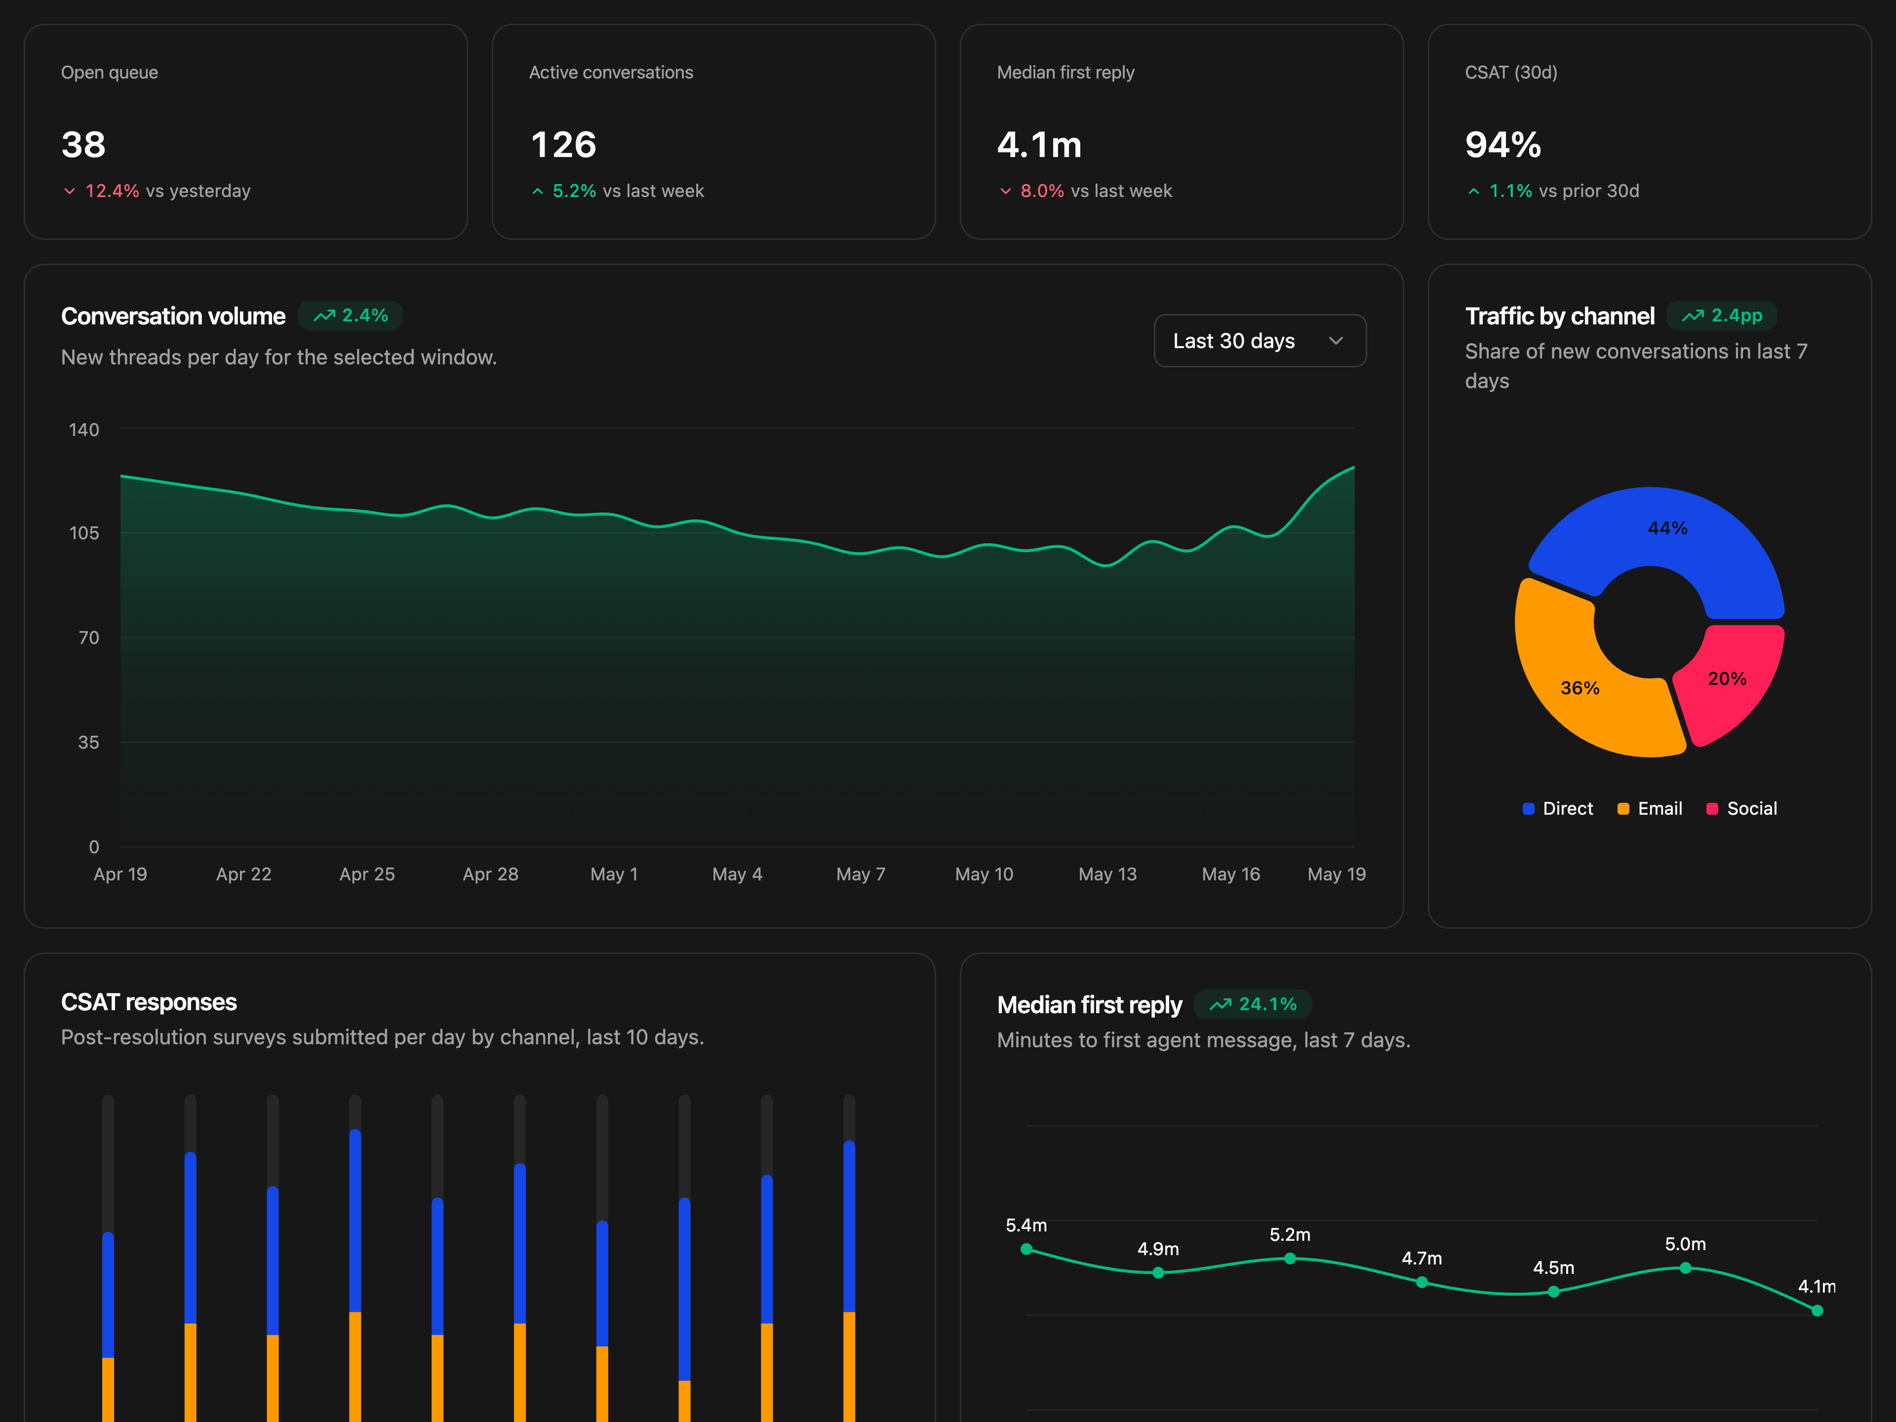This screenshot has height=1422, width=1896.
Task: Click the trend icon in the 2.4pp badge
Action: 1693,316
